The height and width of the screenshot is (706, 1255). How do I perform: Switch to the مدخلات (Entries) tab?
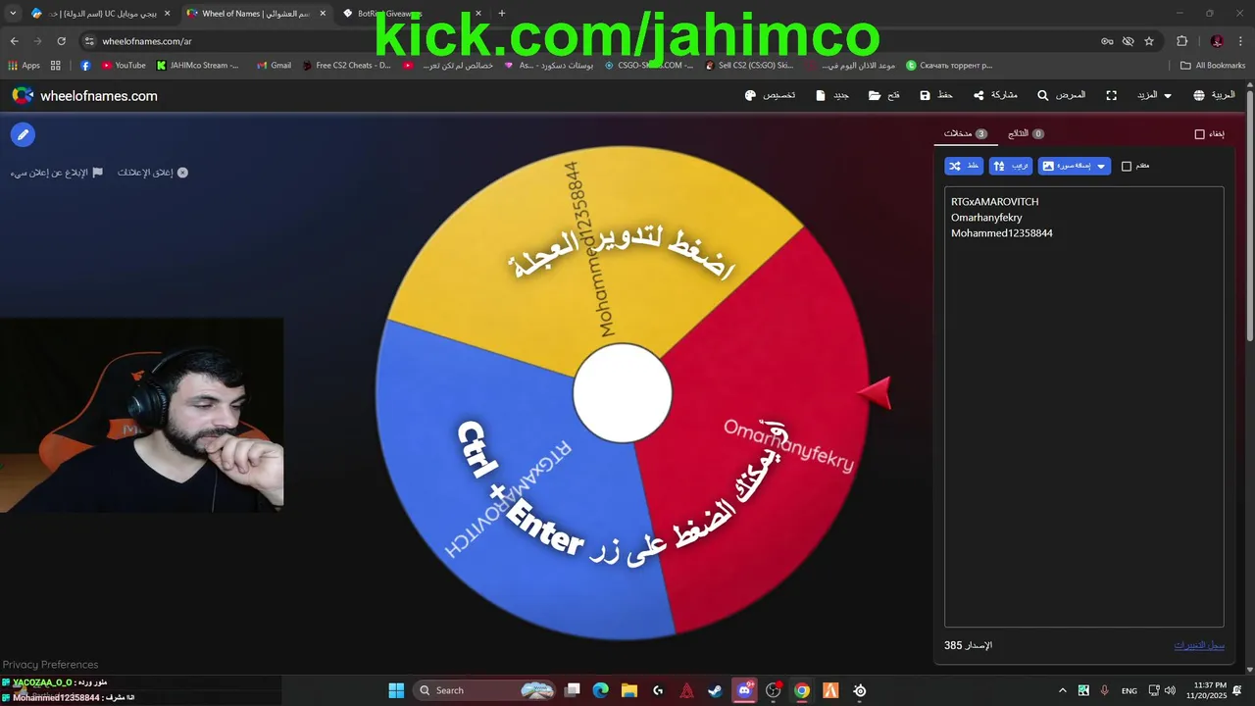965,133
